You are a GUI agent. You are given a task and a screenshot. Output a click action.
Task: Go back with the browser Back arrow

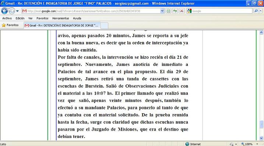tap(4, 11)
